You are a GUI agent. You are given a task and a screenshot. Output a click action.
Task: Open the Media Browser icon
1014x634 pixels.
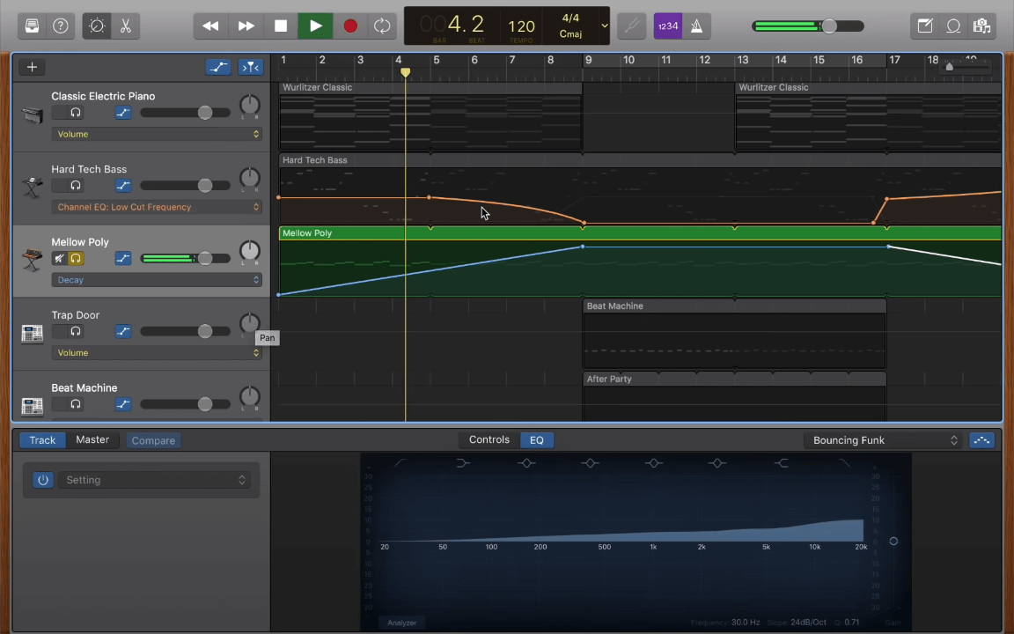click(x=981, y=26)
